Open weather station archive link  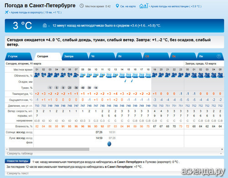[x=176, y=6]
